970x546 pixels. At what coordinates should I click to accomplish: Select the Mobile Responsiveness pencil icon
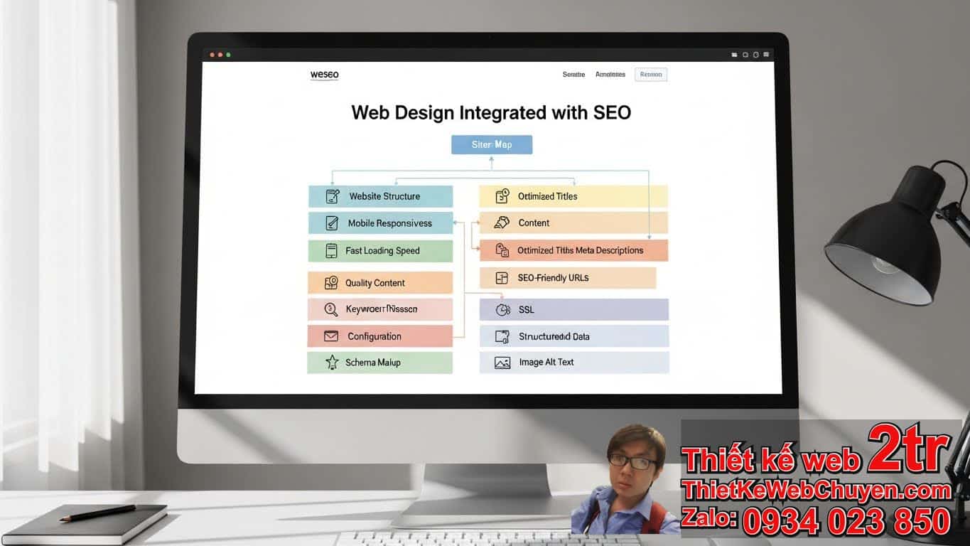332,223
